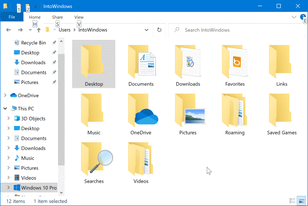The image size is (308, 206).
Task: Collapse the This PC tree node
Action: pyautogui.click(x=5, y=108)
